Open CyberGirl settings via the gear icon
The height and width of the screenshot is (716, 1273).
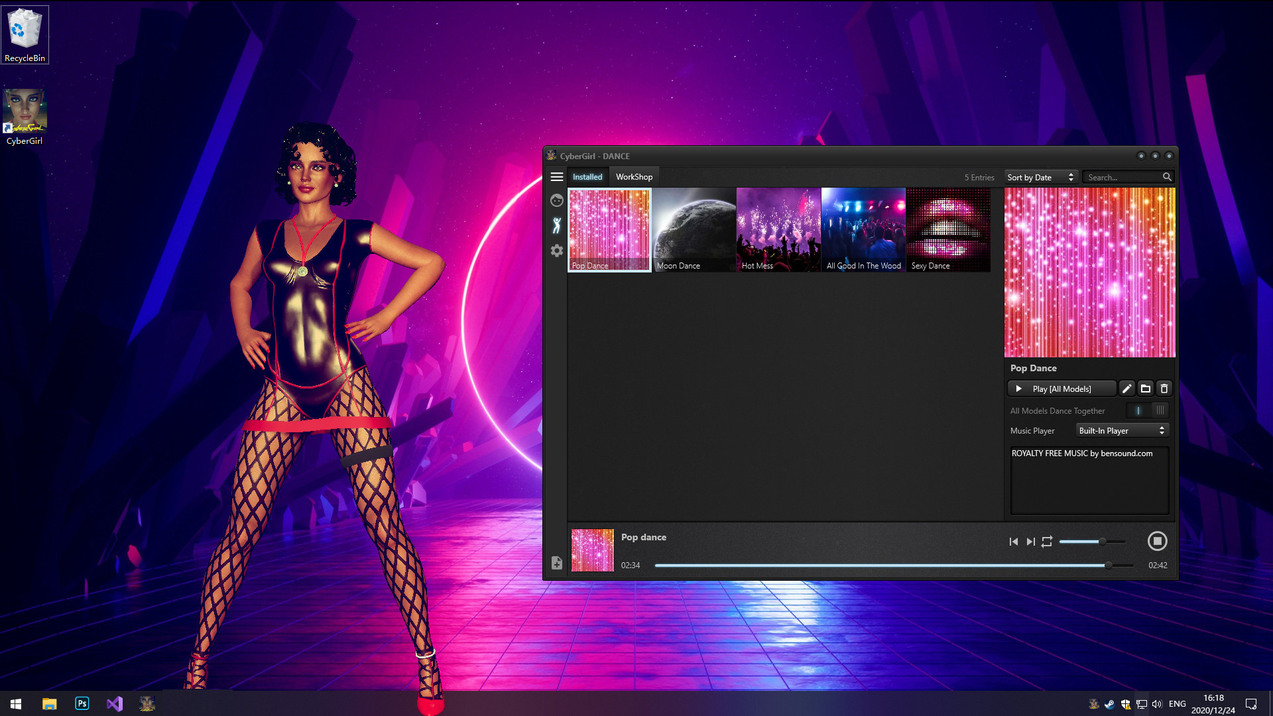557,251
